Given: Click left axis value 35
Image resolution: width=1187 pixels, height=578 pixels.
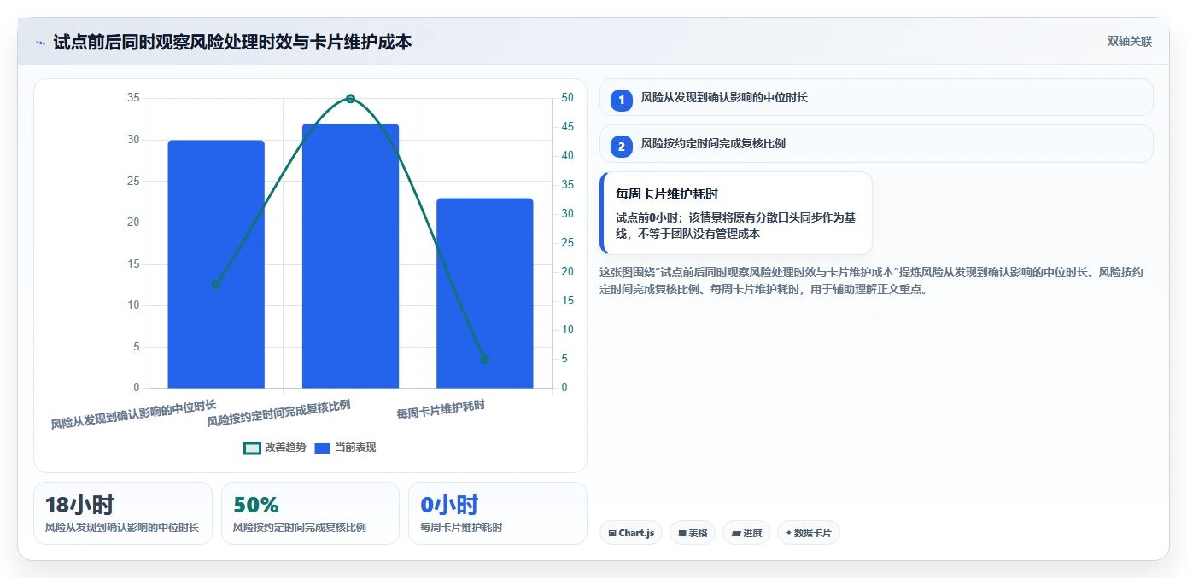Looking at the screenshot, I should pos(133,98).
